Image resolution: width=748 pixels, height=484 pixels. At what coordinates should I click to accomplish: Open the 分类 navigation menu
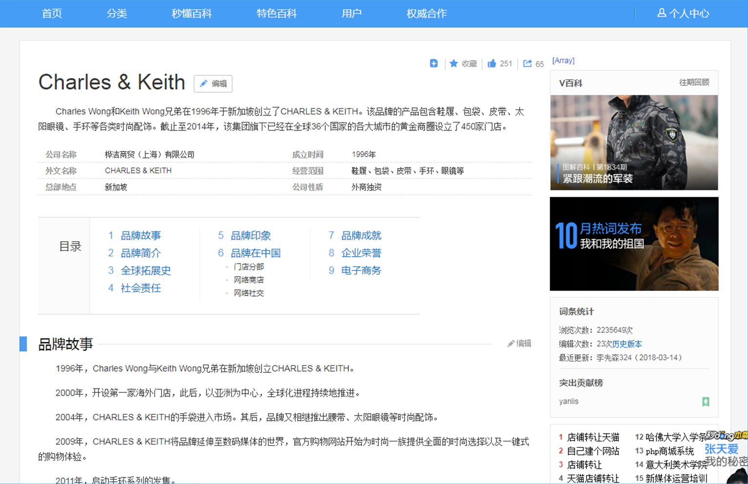click(x=117, y=14)
